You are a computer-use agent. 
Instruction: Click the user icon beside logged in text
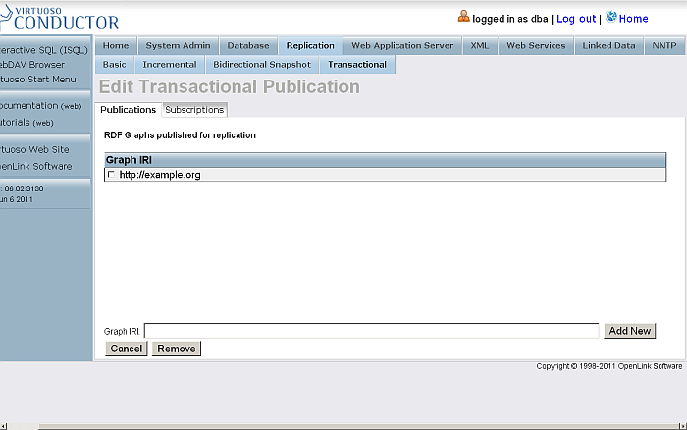(x=463, y=17)
